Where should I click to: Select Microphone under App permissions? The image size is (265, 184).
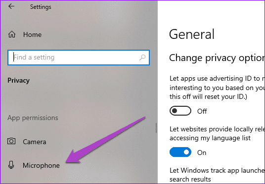coord(41,165)
